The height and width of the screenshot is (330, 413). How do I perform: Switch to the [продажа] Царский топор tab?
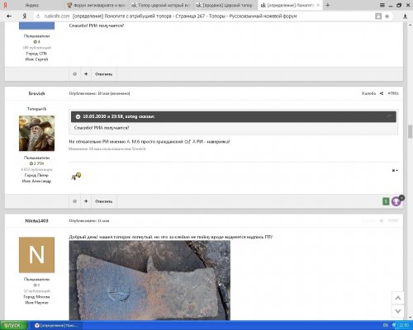pyautogui.click(x=225, y=5)
